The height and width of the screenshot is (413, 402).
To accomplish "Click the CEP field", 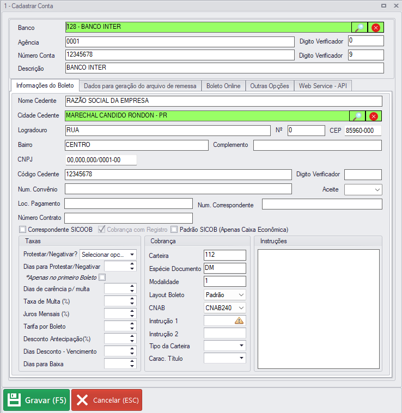I will pyautogui.click(x=363, y=131).
